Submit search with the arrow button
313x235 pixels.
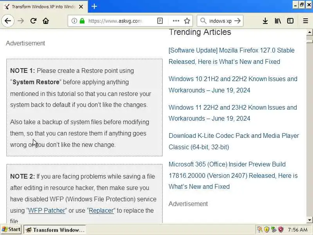[237, 21]
